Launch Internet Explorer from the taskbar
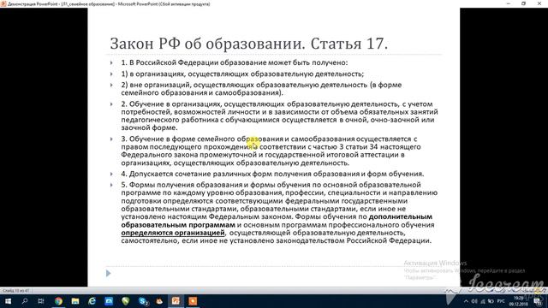548x308 pixels. pos(92,301)
